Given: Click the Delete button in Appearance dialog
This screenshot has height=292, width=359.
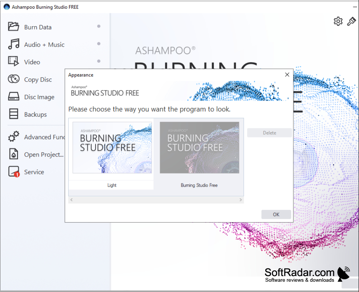Looking at the screenshot, I should click(269, 133).
